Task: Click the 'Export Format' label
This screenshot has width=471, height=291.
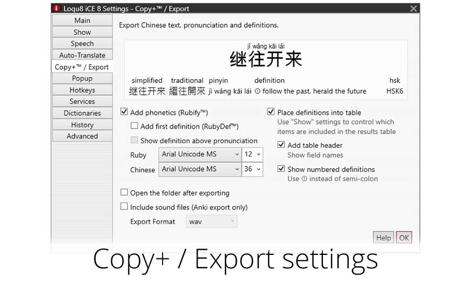Action: tap(153, 222)
